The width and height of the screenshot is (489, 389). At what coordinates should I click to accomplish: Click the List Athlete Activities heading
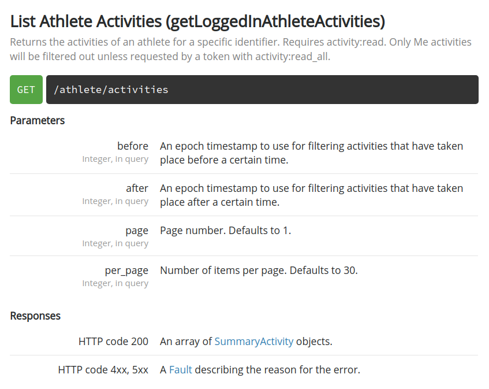(197, 21)
